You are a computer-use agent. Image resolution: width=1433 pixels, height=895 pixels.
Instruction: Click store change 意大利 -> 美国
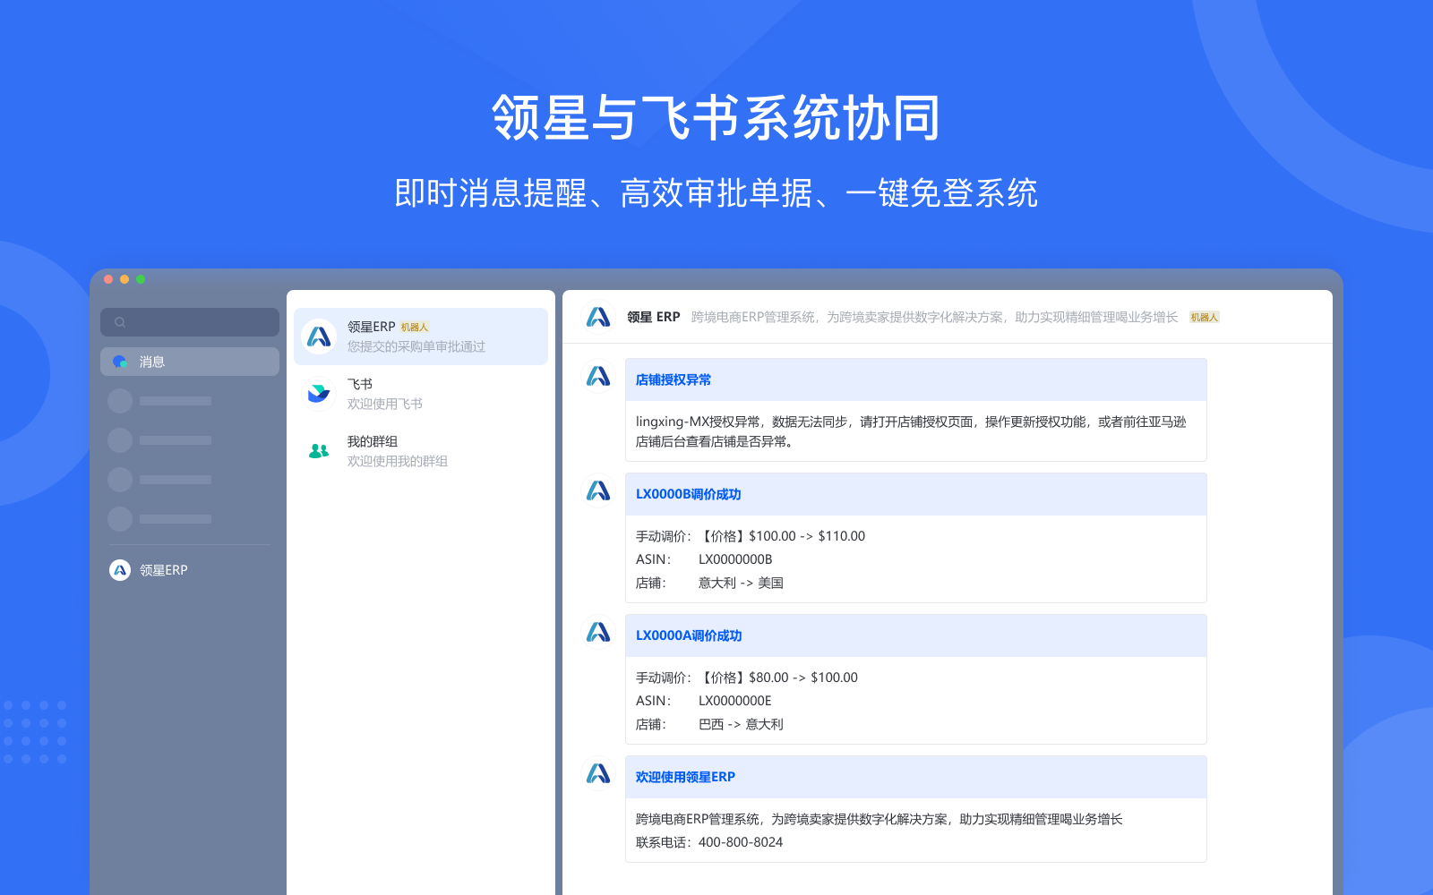(741, 583)
